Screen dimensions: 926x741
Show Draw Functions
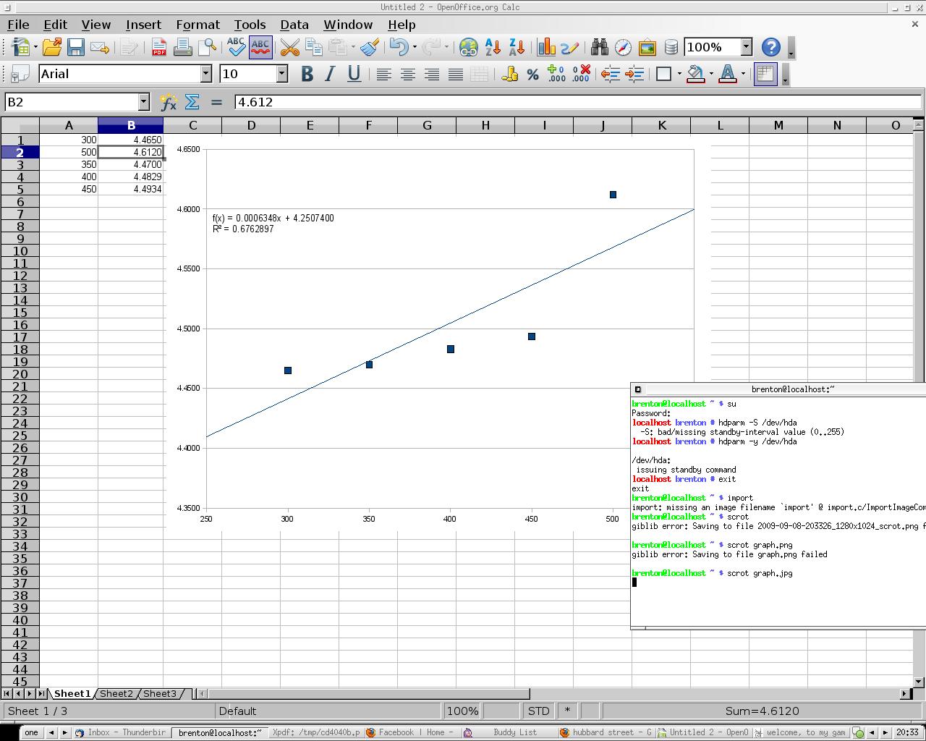point(569,48)
